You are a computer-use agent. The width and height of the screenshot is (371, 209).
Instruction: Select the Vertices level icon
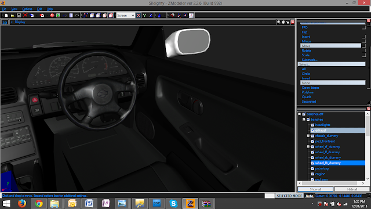tap(86, 16)
